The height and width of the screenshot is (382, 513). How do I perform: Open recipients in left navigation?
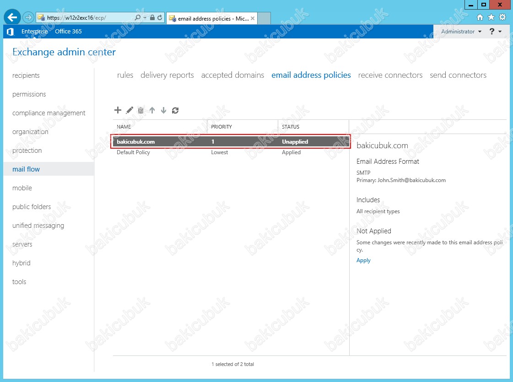click(26, 75)
